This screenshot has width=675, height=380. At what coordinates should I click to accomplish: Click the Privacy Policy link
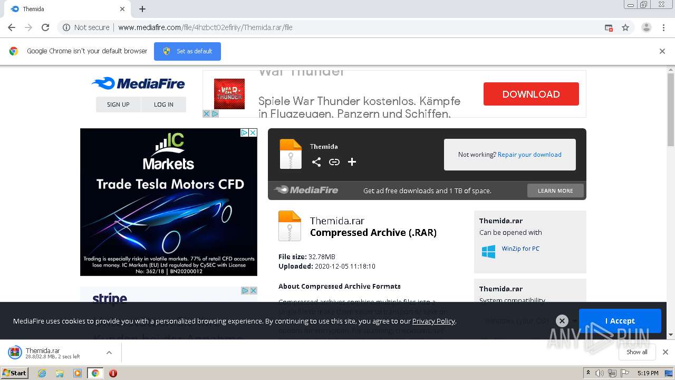click(x=433, y=321)
